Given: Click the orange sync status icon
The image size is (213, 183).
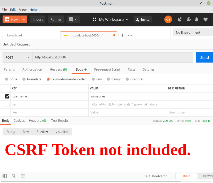Looking at the screenshot, I should (168, 19).
